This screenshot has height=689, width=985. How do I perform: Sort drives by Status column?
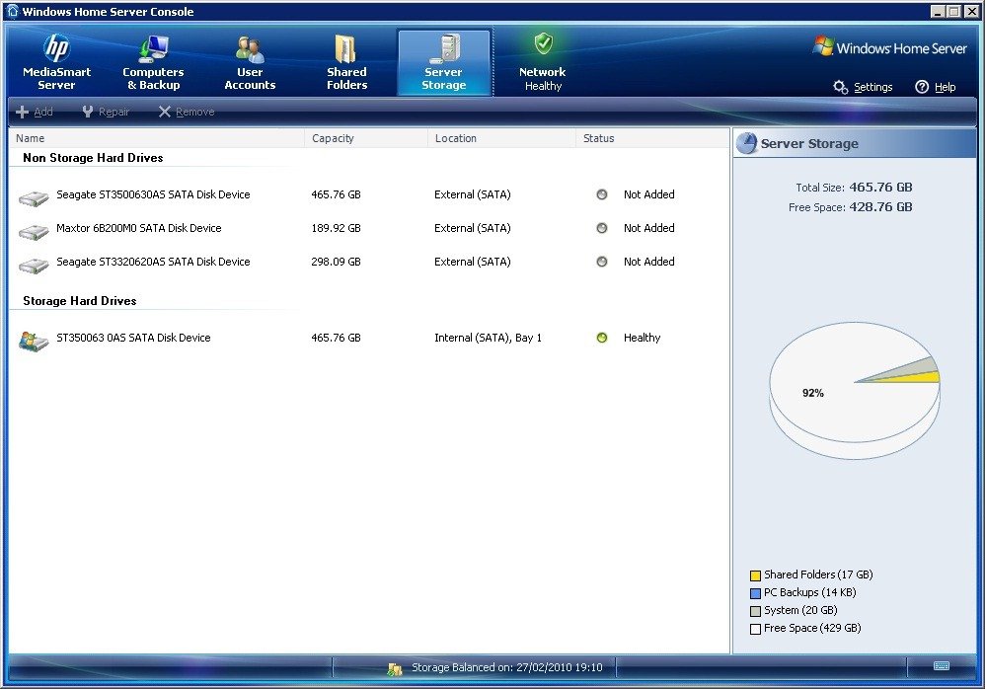[x=652, y=138]
